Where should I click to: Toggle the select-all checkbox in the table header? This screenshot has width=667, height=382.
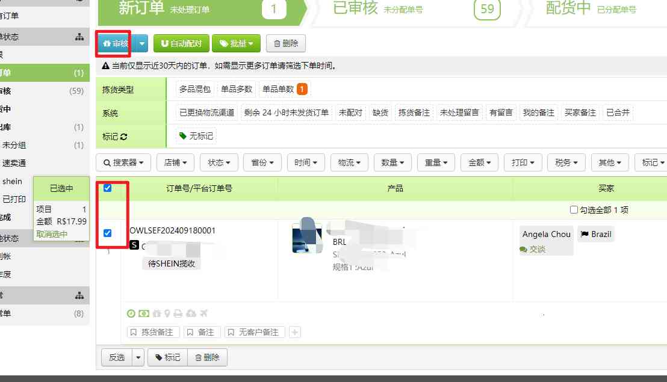click(108, 188)
